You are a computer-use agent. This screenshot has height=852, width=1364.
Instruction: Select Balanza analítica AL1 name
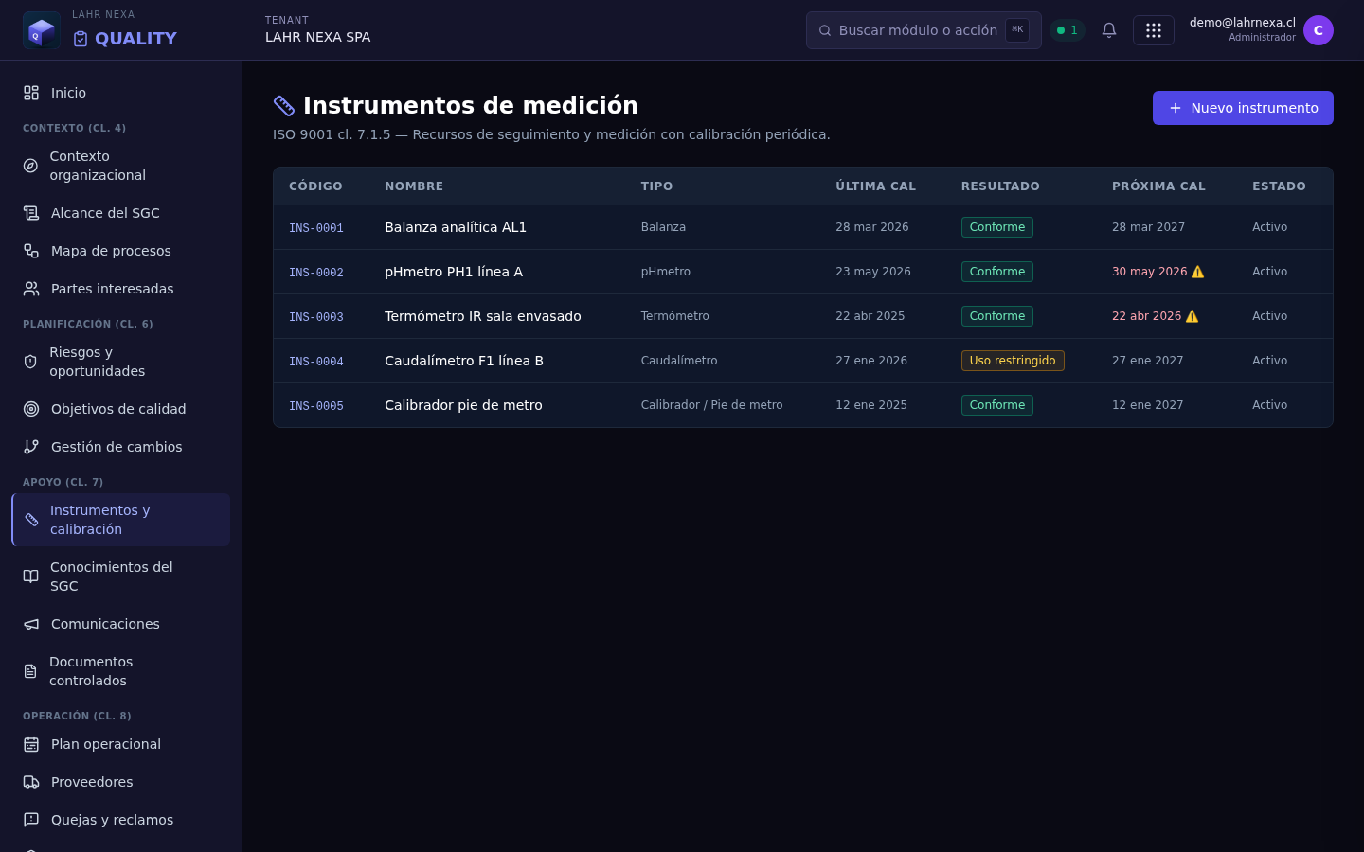pos(456,227)
